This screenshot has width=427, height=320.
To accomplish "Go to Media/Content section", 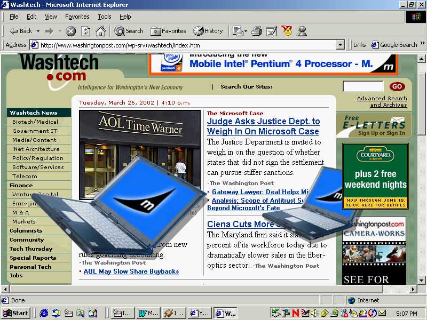I will [34, 140].
